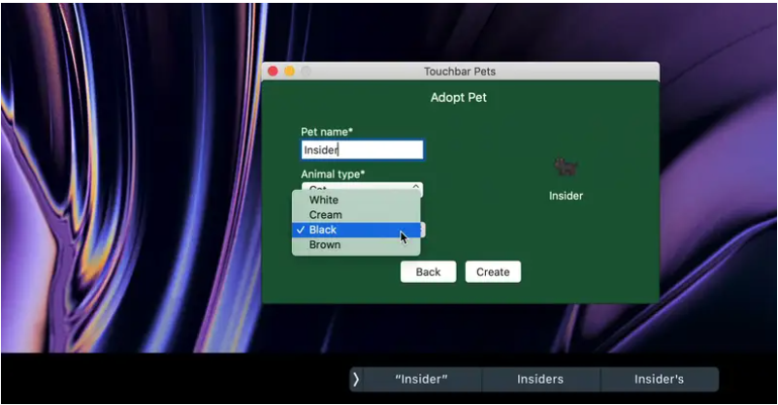
Task: Choose Cream in the color list
Action: (356, 215)
